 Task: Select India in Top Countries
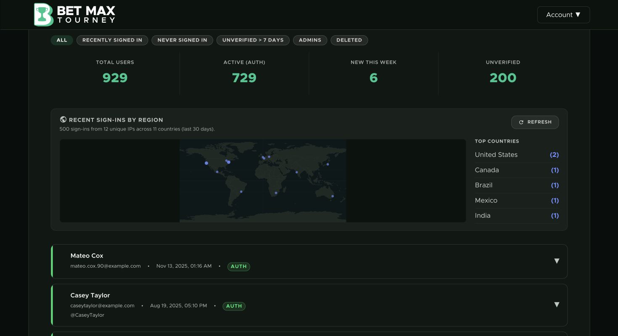[x=517, y=216]
